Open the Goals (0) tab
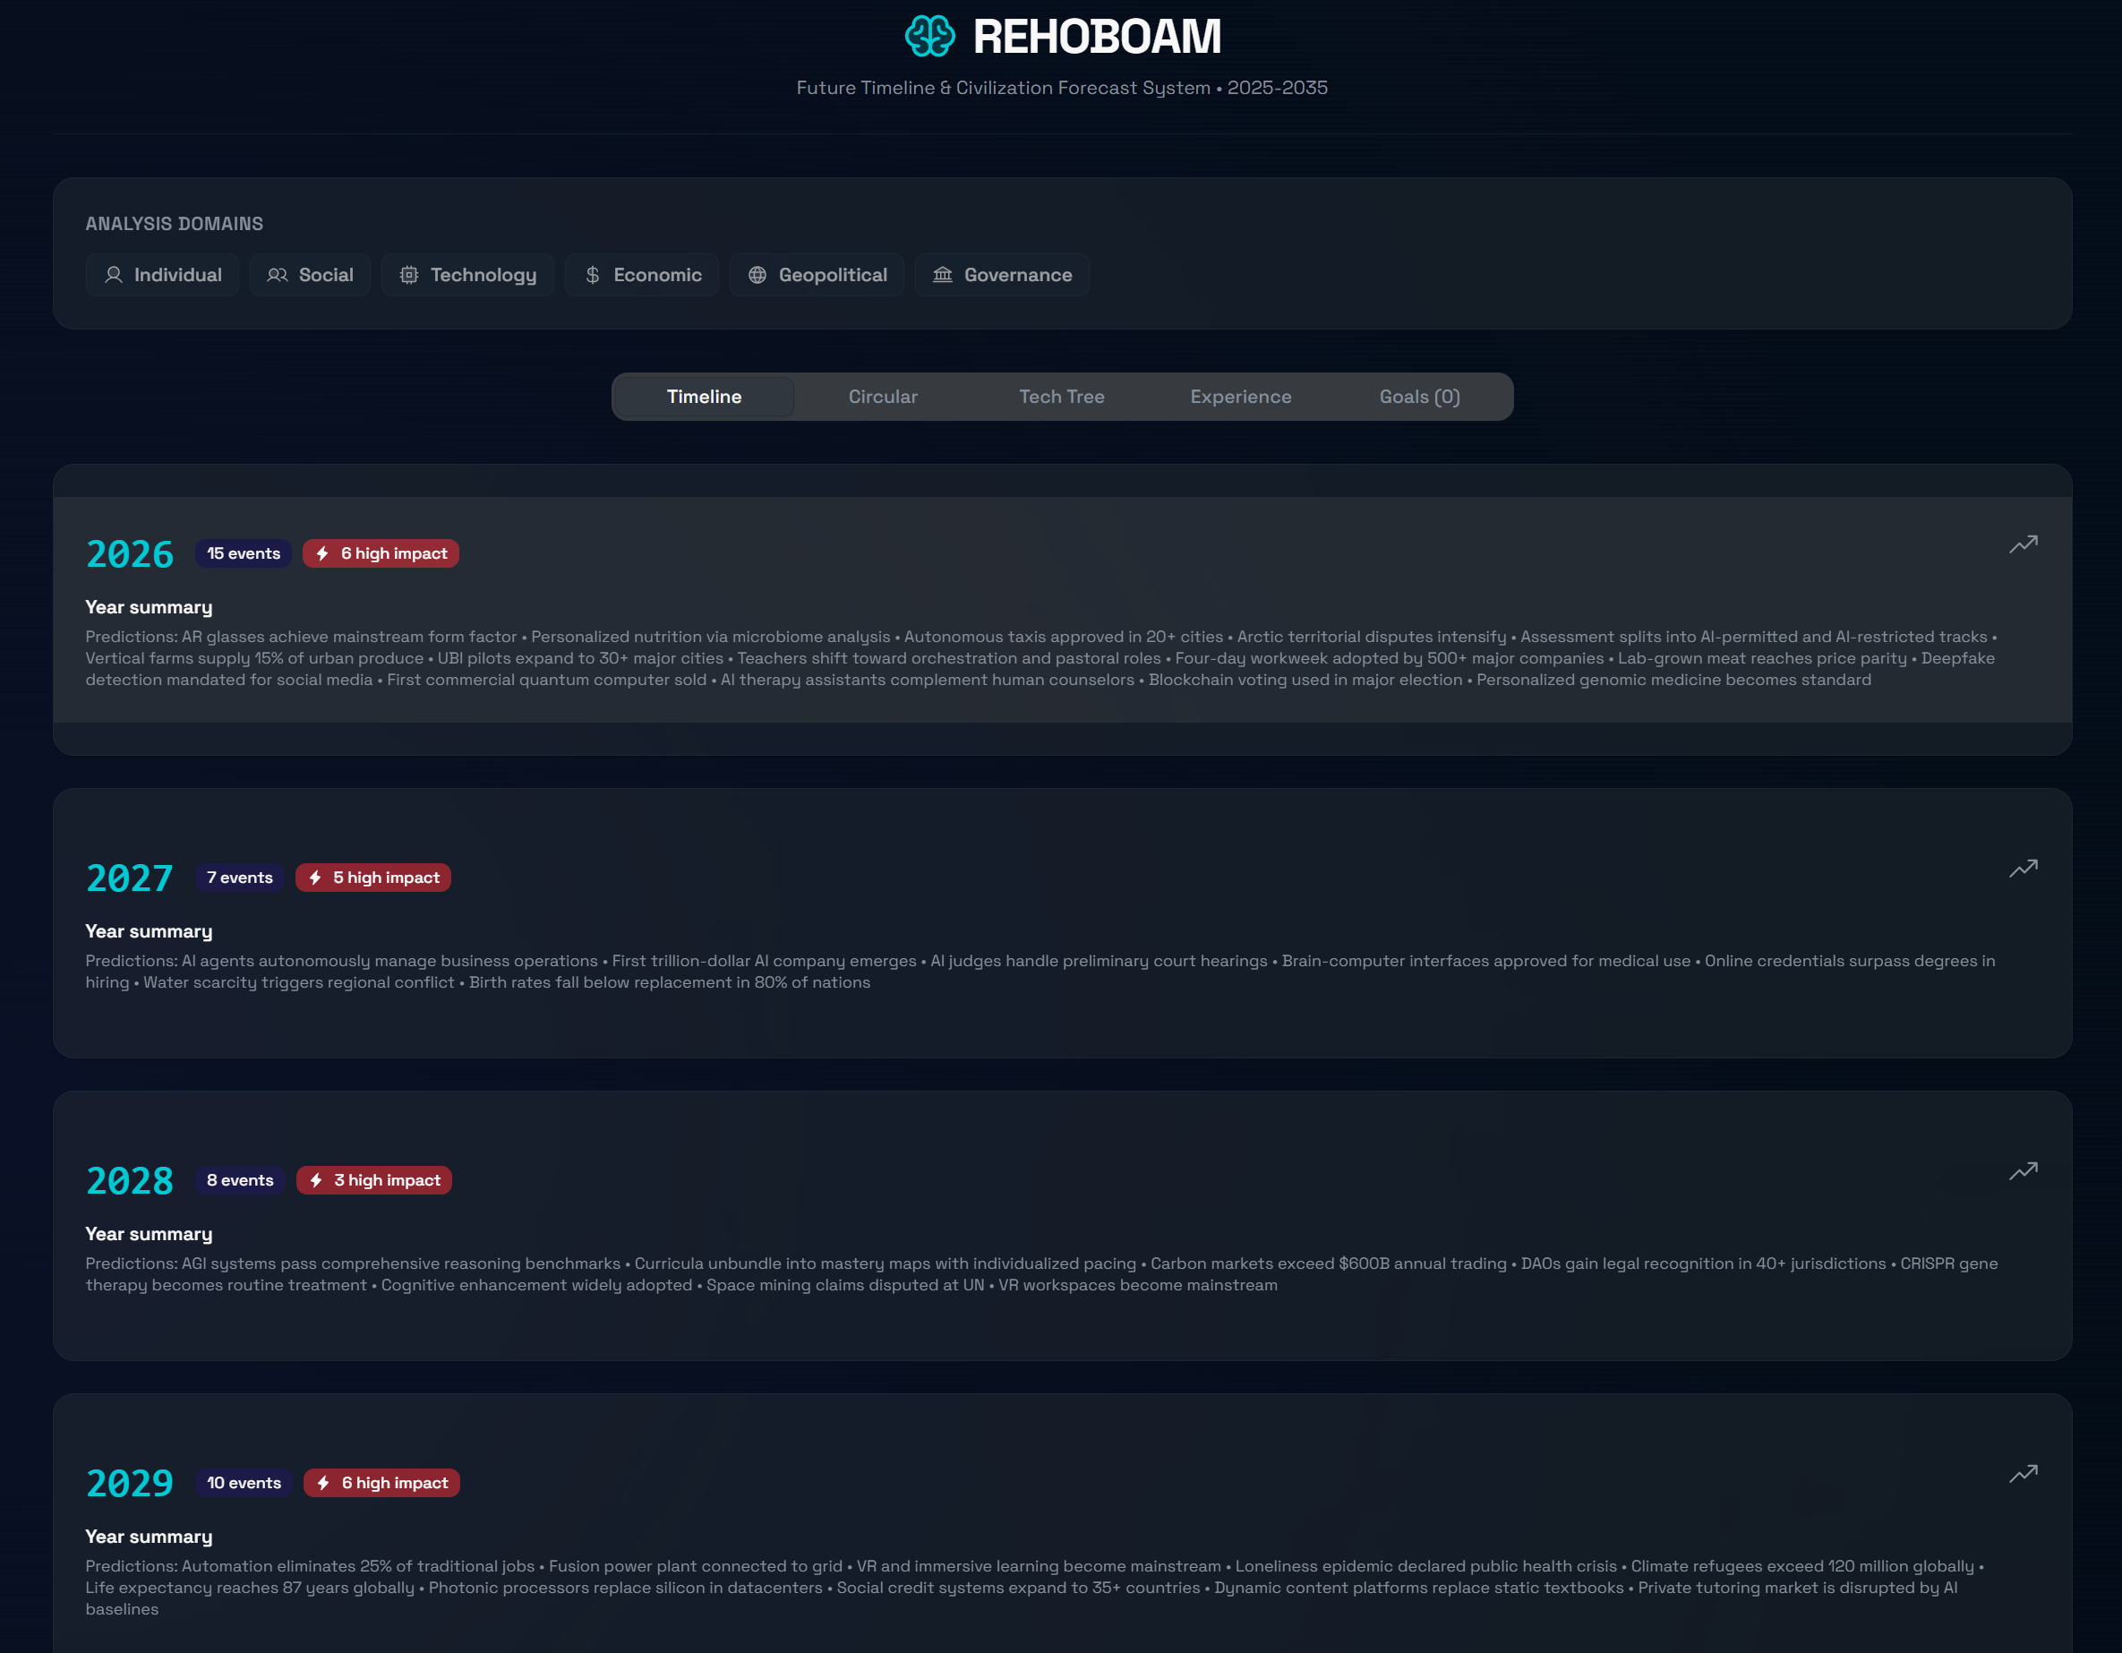Image resolution: width=2122 pixels, height=1653 pixels. point(1418,397)
